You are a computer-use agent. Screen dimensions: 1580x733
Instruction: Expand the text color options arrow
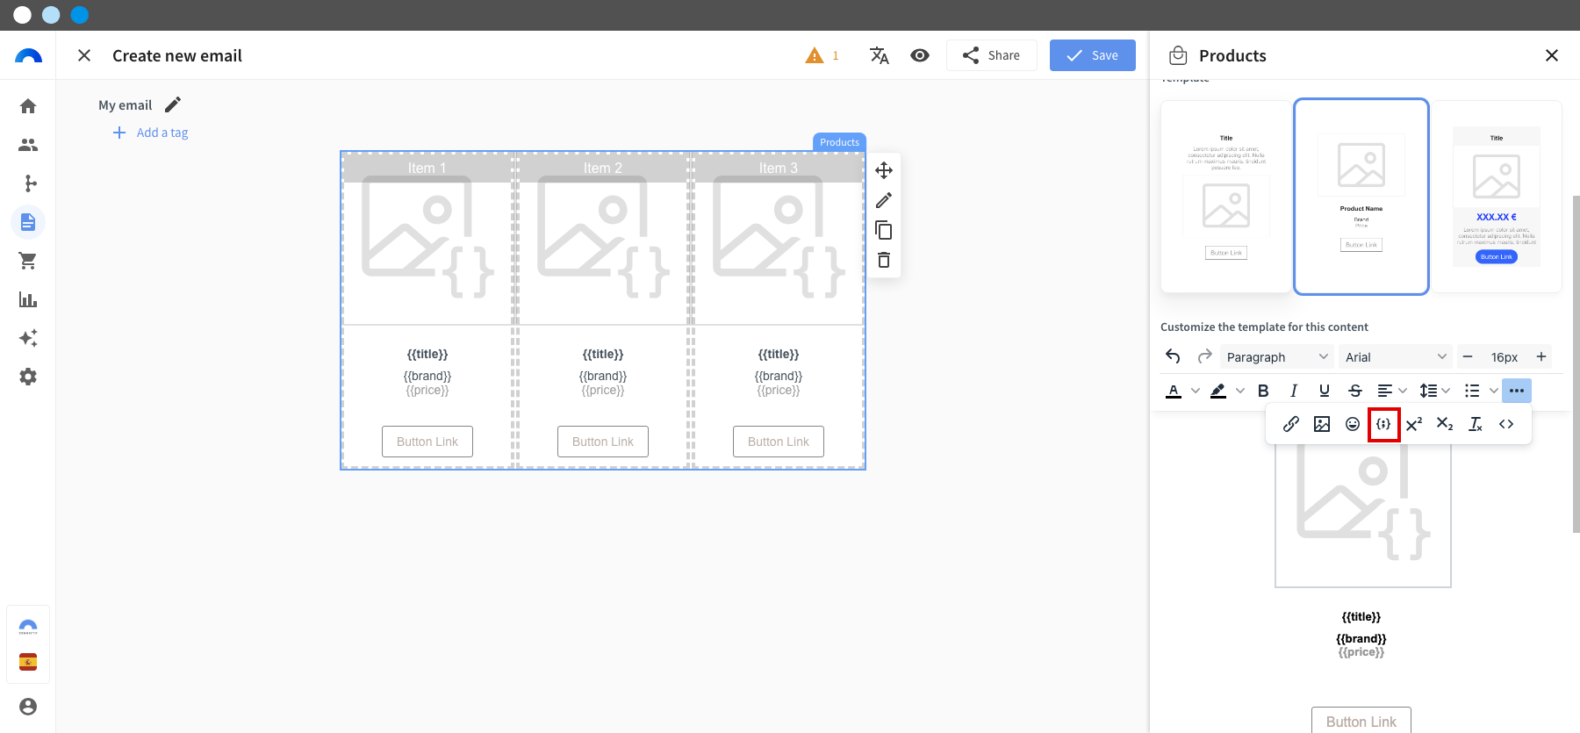(x=1196, y=391)
